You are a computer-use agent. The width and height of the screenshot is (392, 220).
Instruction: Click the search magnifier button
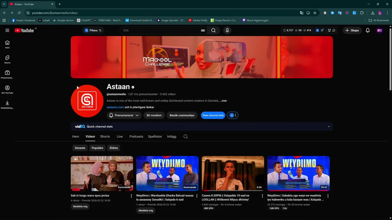pyautogui.click(x=213, y=30)
